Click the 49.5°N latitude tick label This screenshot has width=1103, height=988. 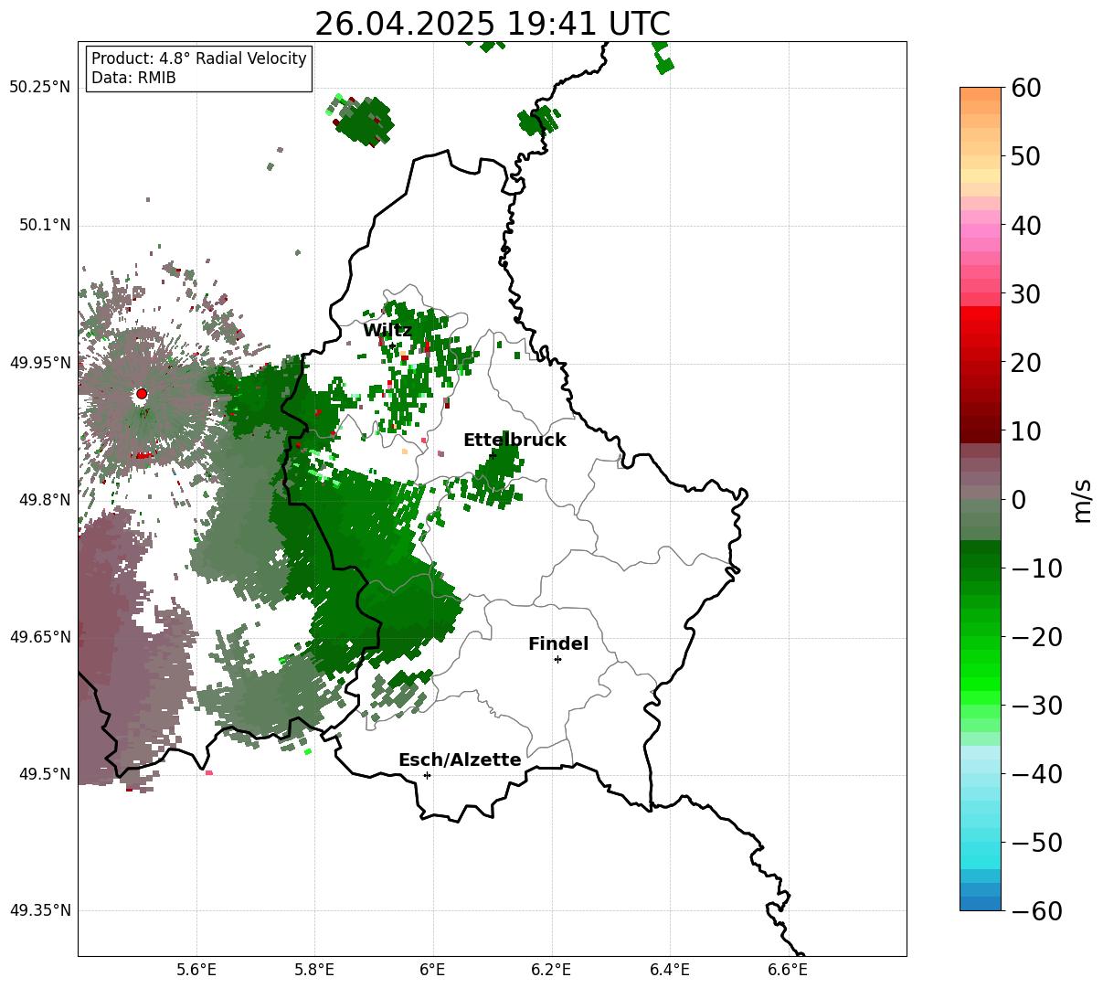[x=45, y=774]
